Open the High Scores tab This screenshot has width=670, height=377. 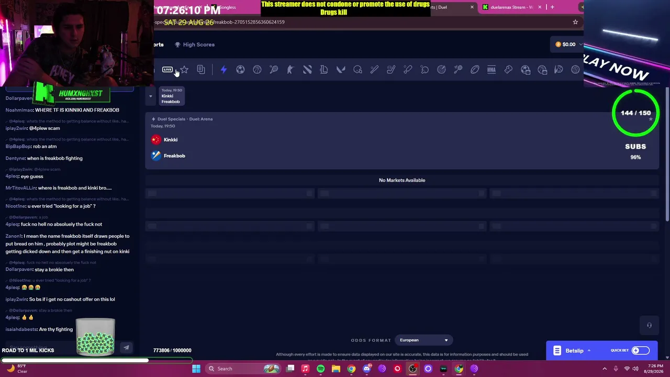point(195,45)
